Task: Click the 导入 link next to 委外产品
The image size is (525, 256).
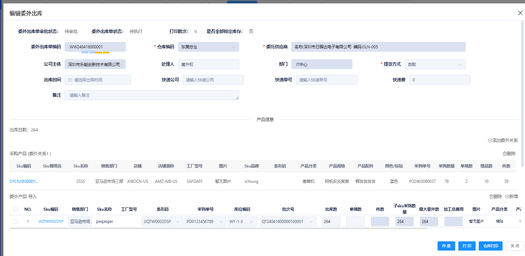Action: pos(33,196)
